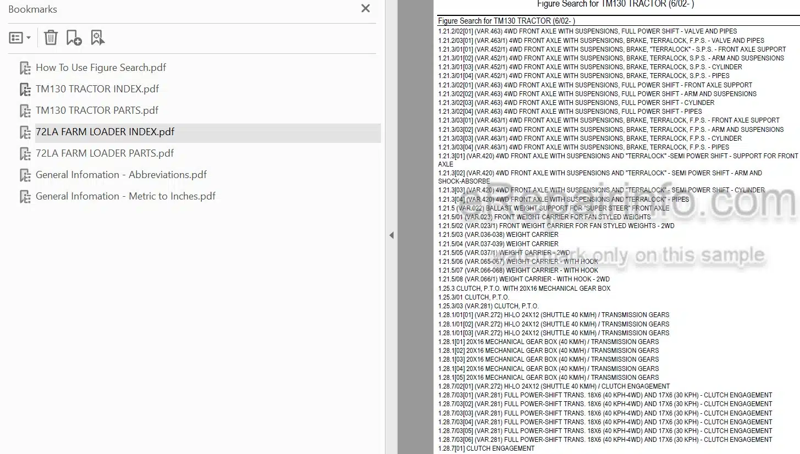Click the Abbreviations bookmark icon
The image size is (800, 454).
(x=25, y=175)
